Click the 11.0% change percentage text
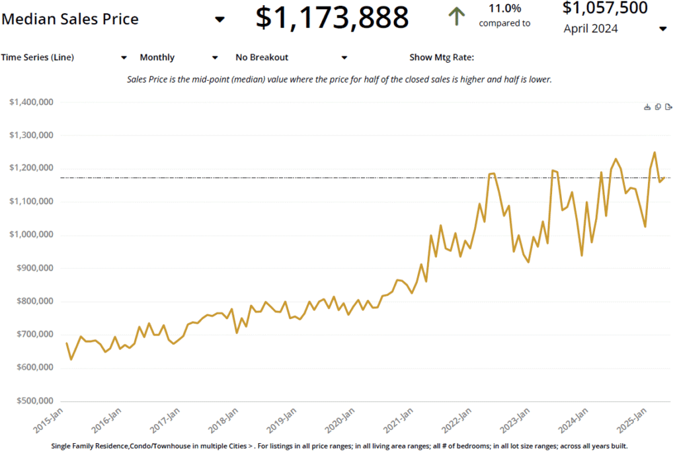Viewport: 677px width, 453px height. (x=504, y=9)
